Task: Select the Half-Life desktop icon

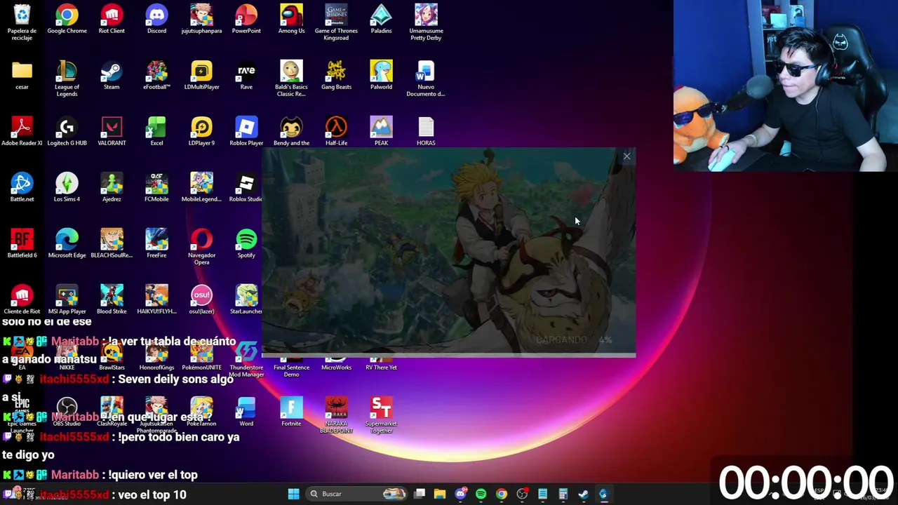Action: click(336, 131)
